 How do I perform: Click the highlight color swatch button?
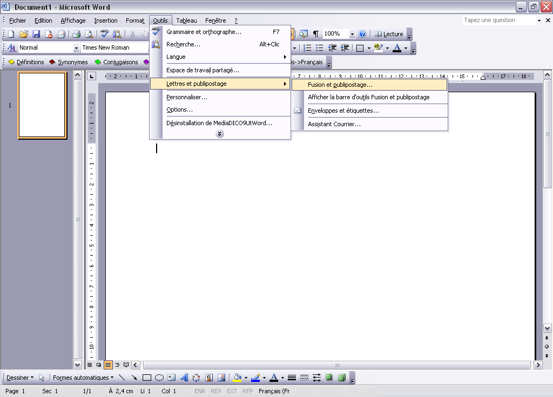click(x=378, y=48)
